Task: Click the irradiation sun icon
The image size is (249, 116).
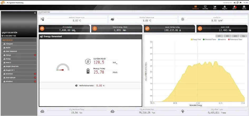Action: point(183,19)
